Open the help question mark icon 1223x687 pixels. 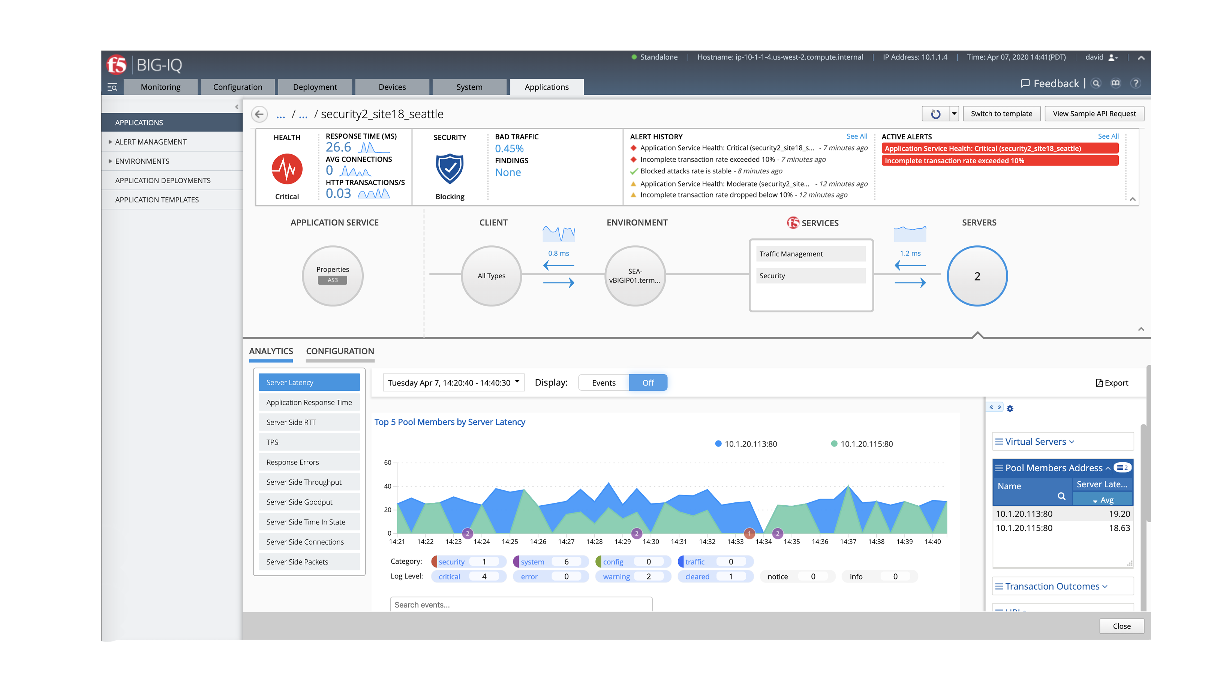click(x=1136, y=84)
